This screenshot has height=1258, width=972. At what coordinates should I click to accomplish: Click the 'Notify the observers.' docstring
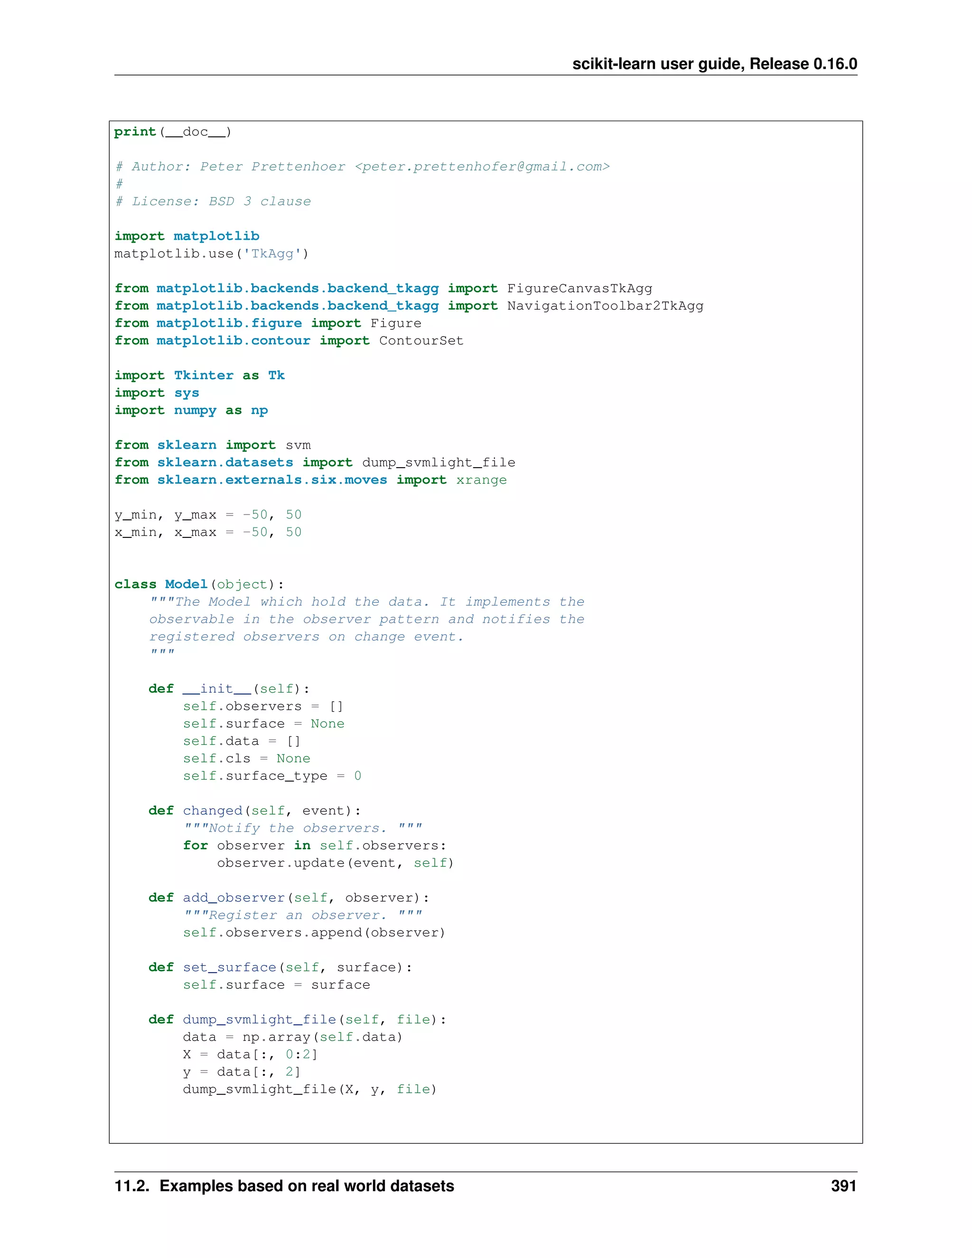pyautogui.click(x=303, y=828)
